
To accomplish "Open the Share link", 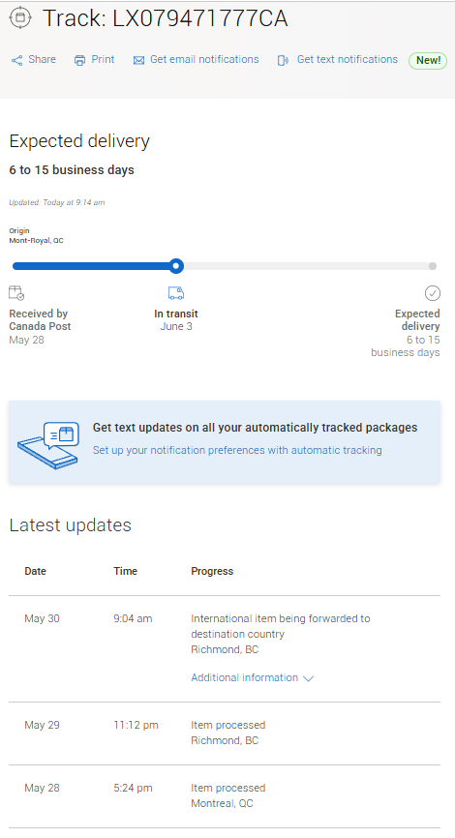I will (43, 59).
